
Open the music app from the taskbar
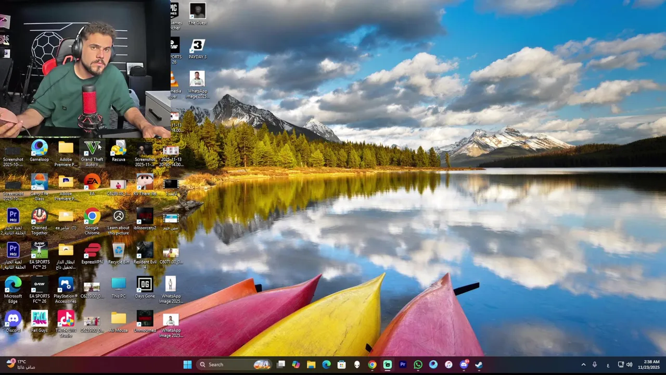coord(449,365)
